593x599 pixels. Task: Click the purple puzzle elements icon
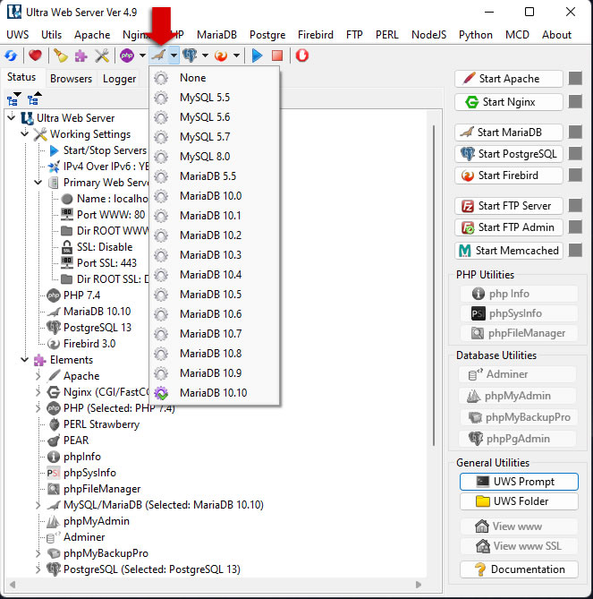[80, 56]
